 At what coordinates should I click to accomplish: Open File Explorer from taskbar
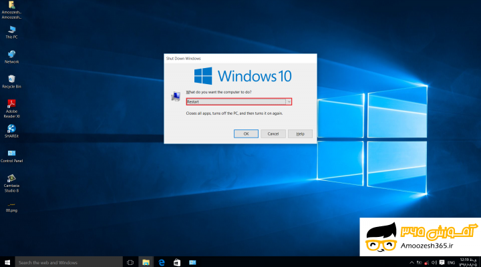[x=146, y=262]
